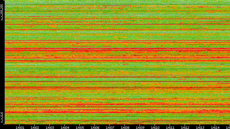
Task: Click the 14:12 time axis label
Action: click(185, 127)
